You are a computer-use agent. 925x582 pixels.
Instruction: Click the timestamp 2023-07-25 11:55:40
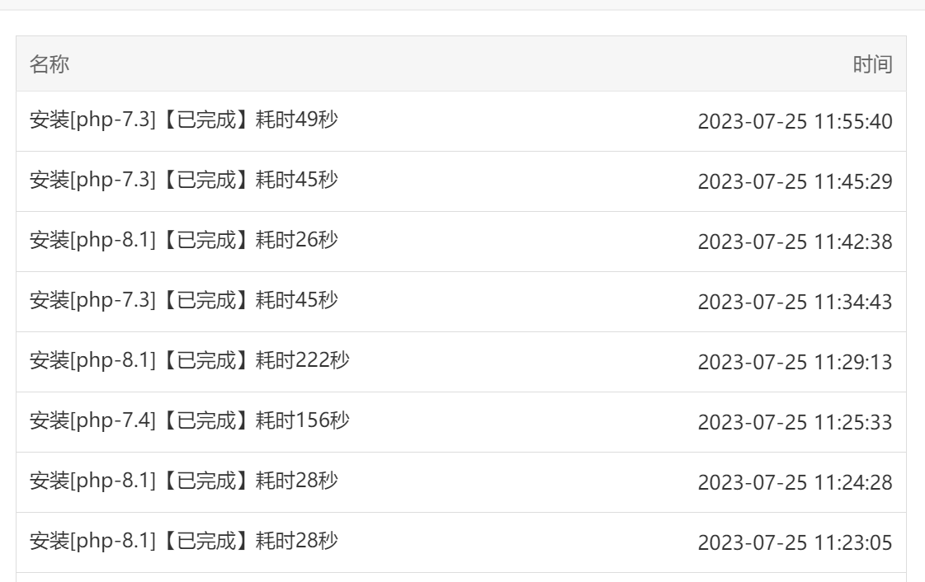(x=795, y=121)
